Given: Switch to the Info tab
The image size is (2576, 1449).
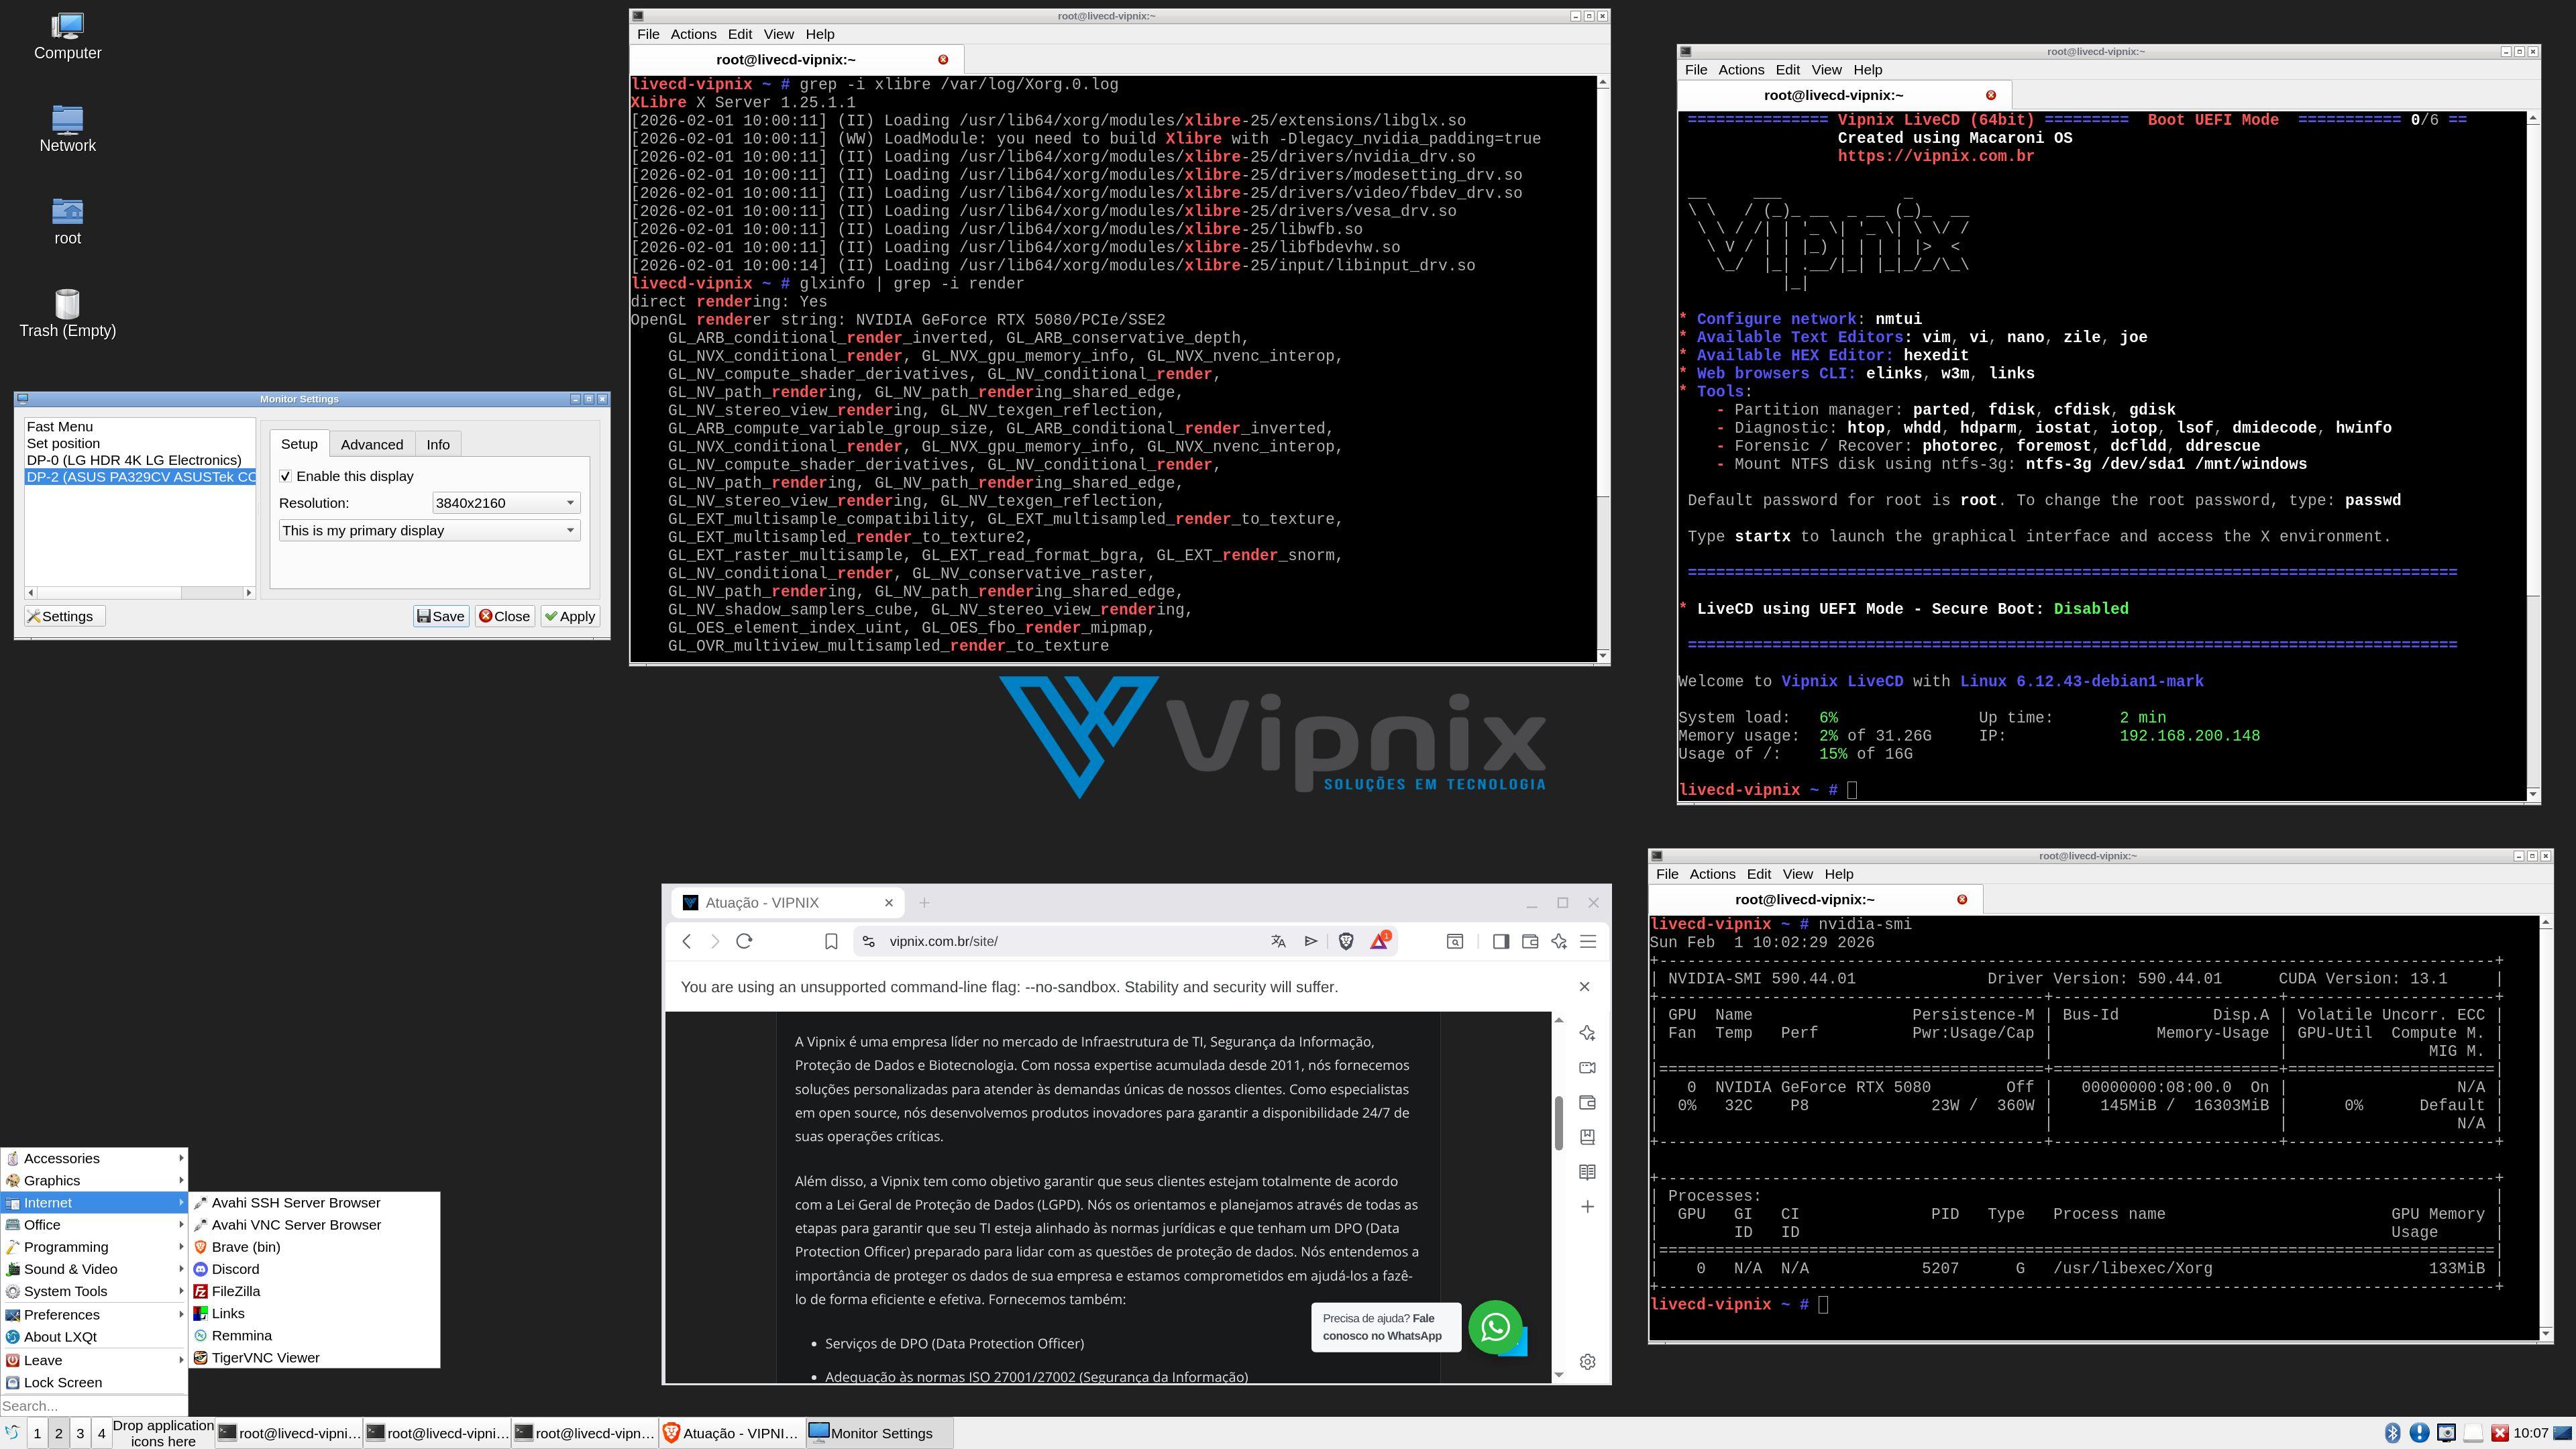Looking at the screenshot, I should click(x=438, y=445).
